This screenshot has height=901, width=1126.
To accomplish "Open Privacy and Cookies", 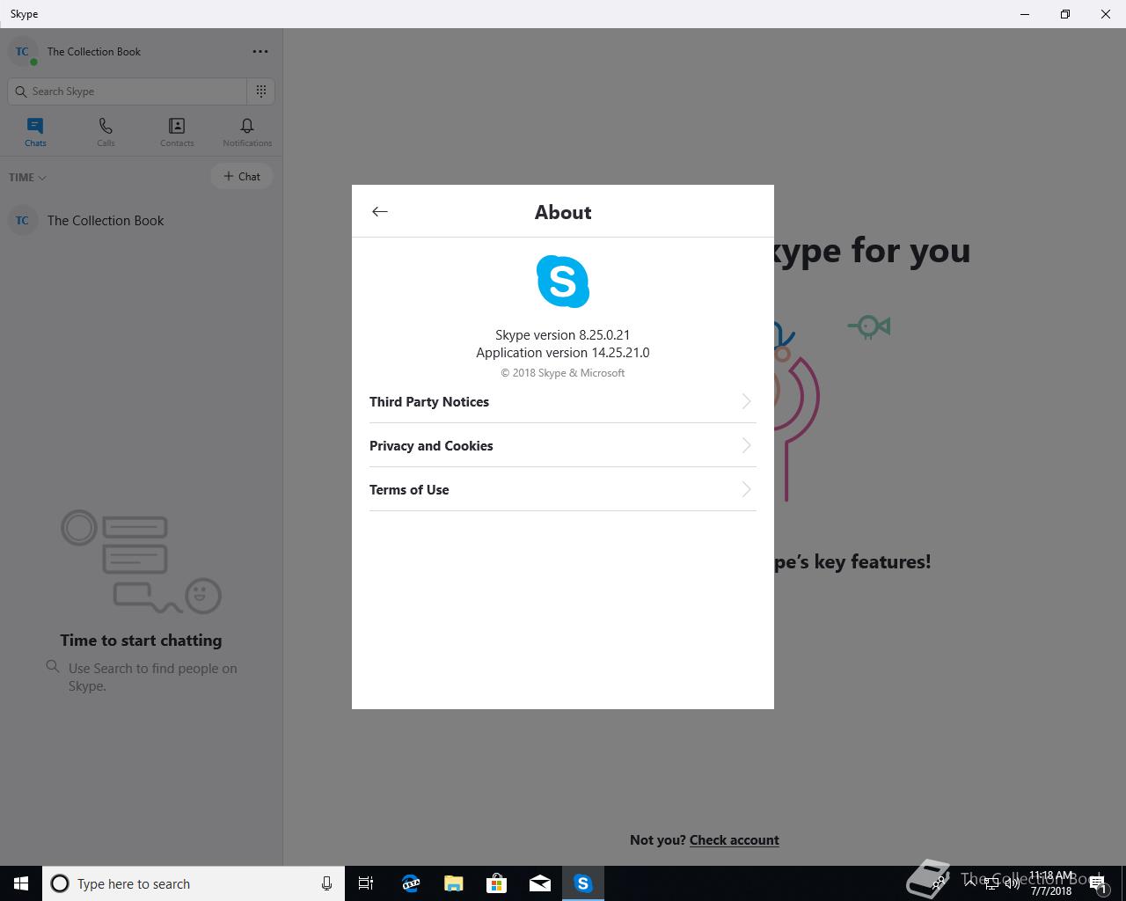I will [x=562, y=445].
